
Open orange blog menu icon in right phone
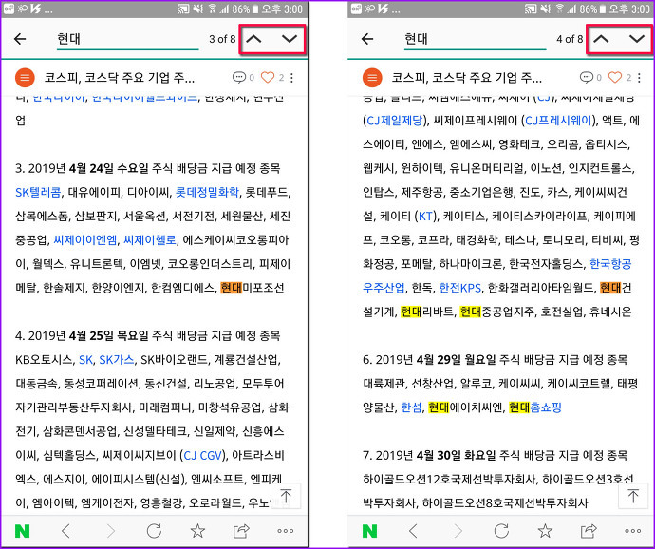372,77
